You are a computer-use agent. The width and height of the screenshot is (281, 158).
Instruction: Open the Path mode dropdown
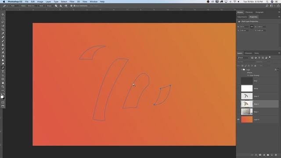pyautogui.click(x=15, y=6)
